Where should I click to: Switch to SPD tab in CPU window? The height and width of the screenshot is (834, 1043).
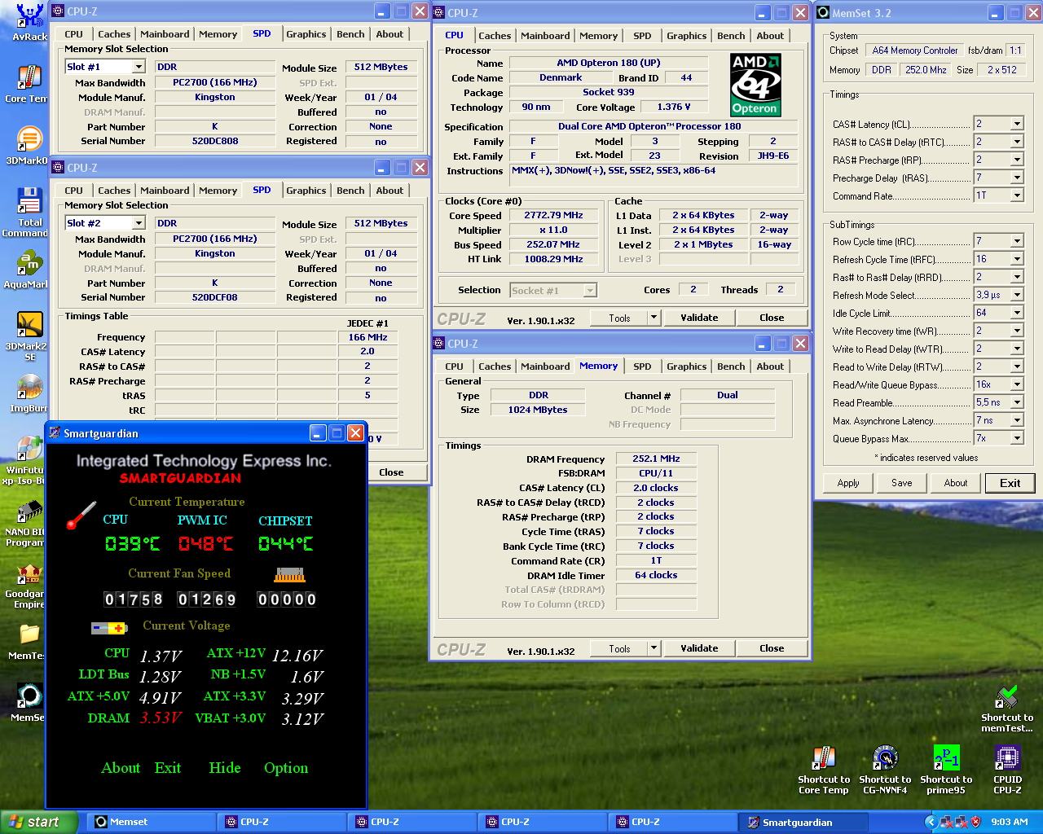pos(642,36)
